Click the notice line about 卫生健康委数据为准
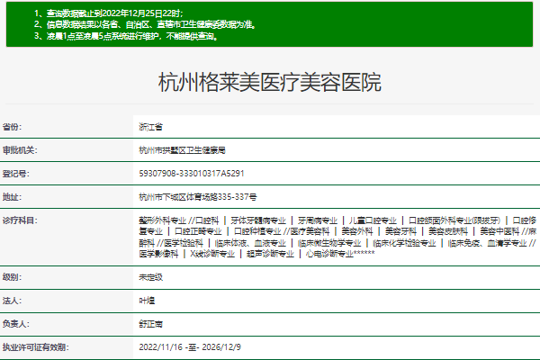Screen dimensions: 540x360 pos(145,24)
